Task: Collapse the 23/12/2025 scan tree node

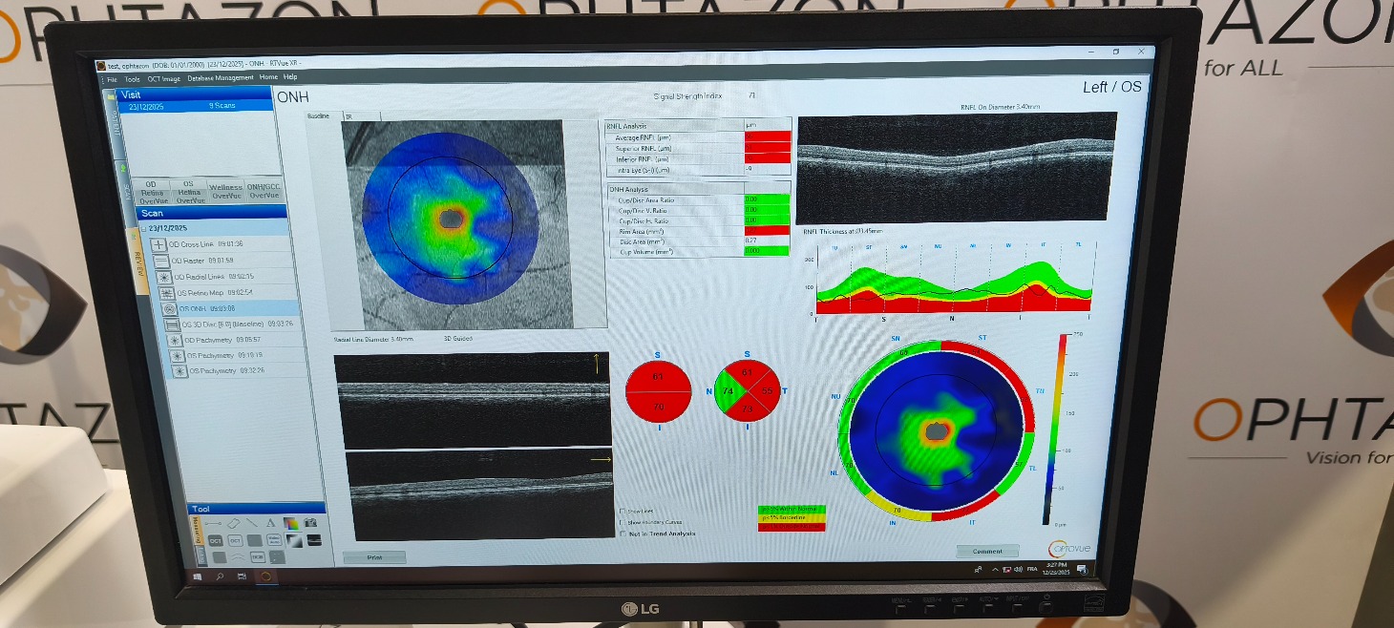Action: tap(143, 229)
